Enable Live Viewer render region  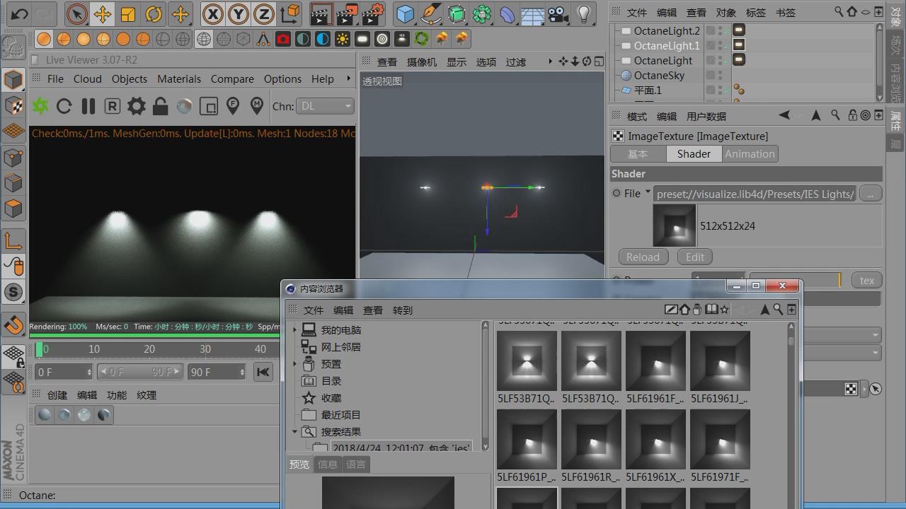[x=209, y=106]
